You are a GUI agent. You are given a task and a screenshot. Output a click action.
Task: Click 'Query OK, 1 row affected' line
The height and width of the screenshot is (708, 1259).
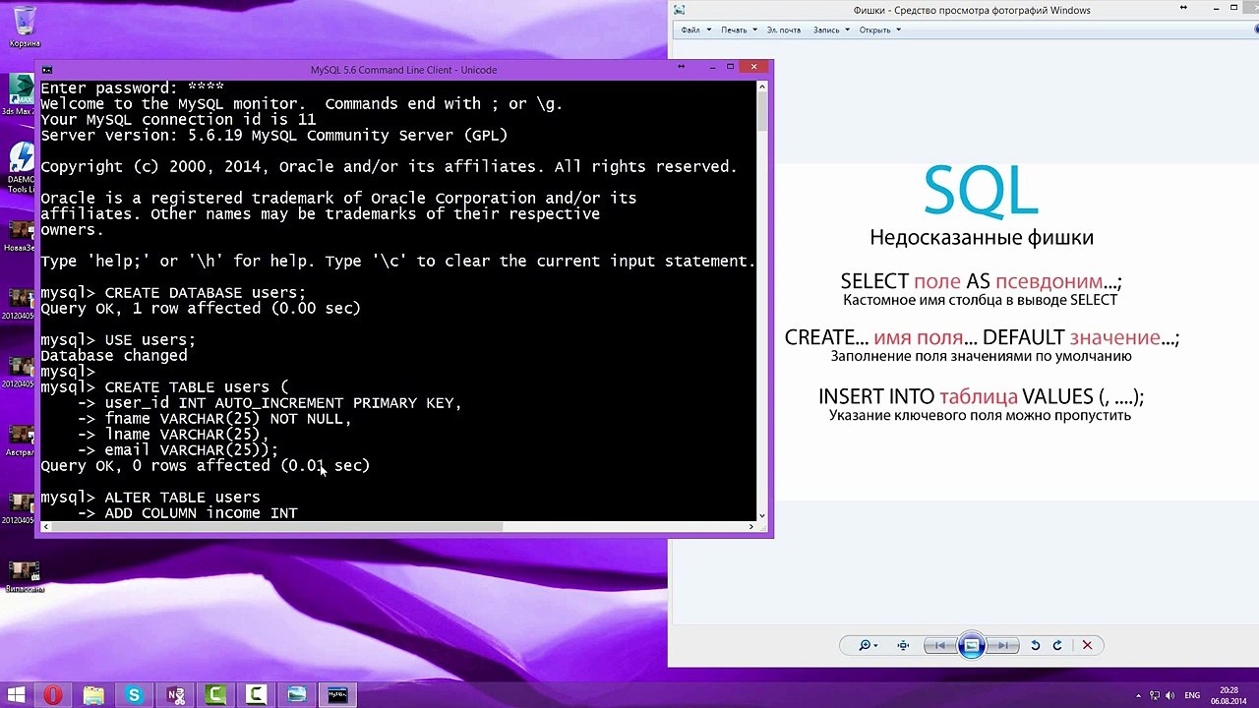(201, 309)
